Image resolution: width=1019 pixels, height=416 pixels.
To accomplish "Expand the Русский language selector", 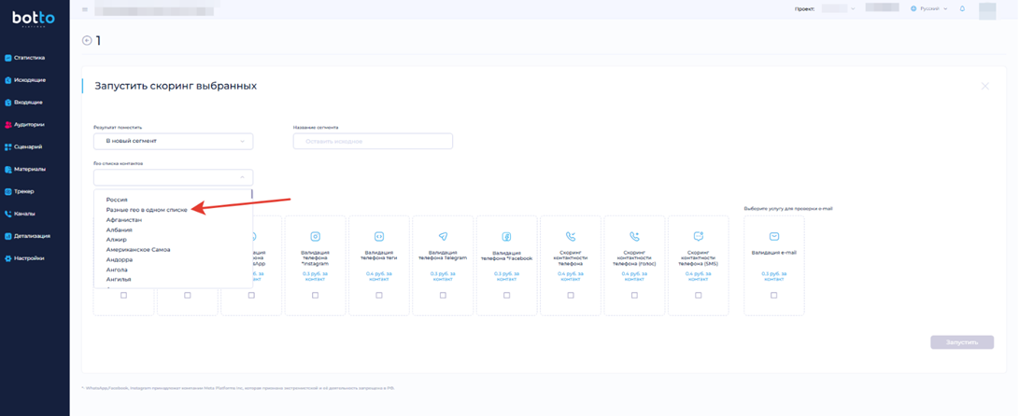I will 929,9.
